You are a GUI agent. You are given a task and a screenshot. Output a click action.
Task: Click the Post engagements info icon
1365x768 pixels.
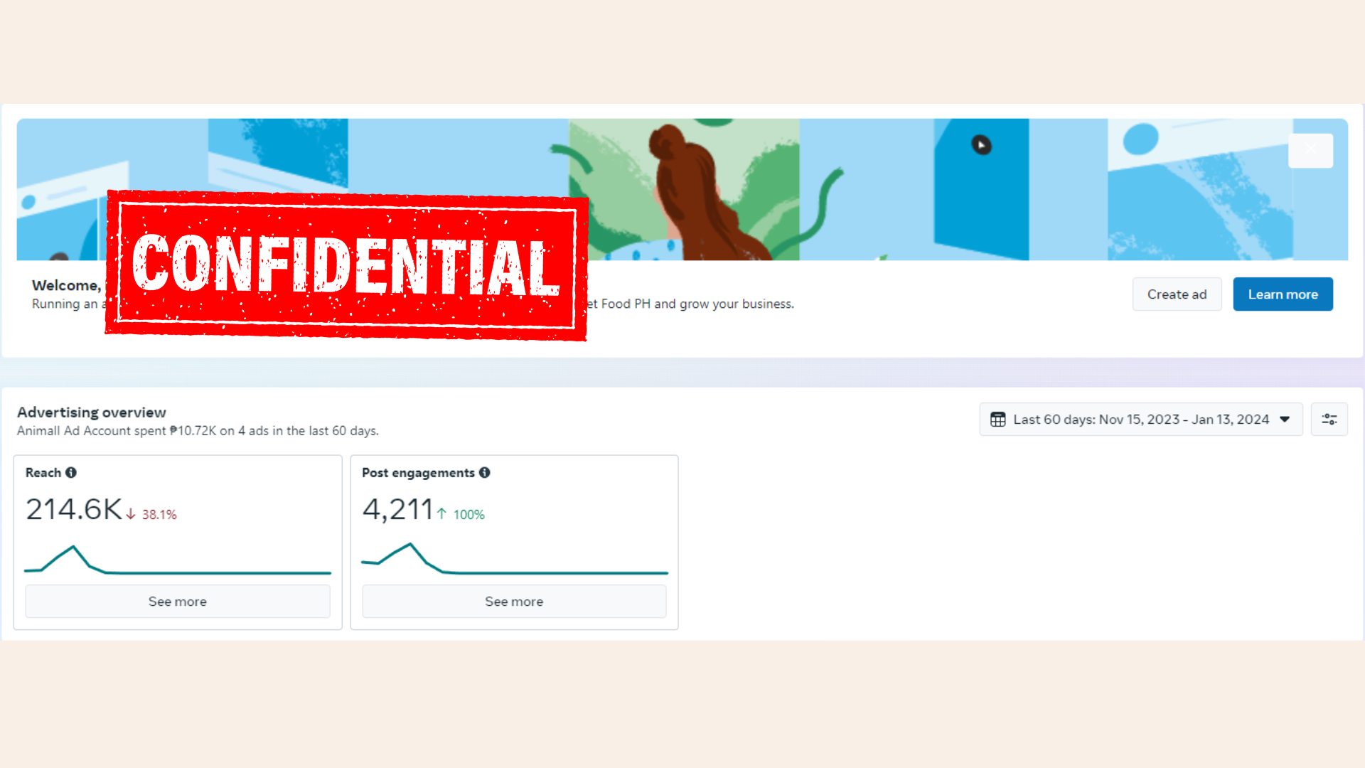click(485, 473)
